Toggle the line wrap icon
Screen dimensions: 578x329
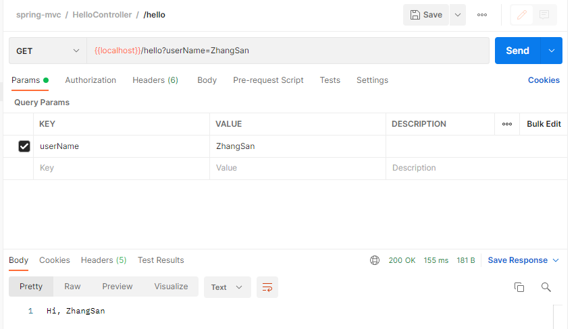267,287
